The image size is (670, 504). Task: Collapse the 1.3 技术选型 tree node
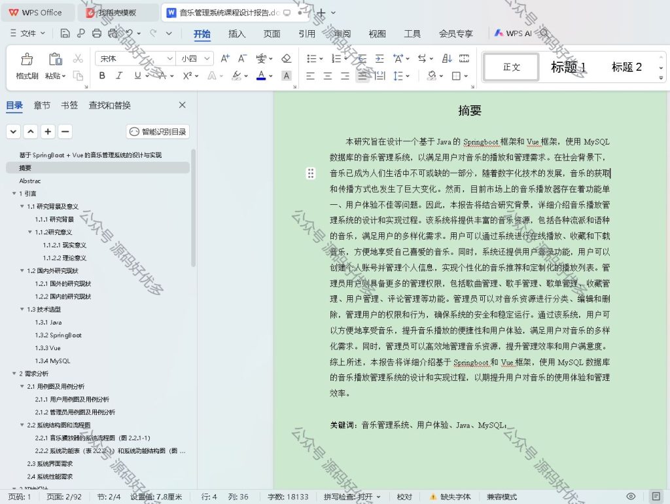click(22, 309)
